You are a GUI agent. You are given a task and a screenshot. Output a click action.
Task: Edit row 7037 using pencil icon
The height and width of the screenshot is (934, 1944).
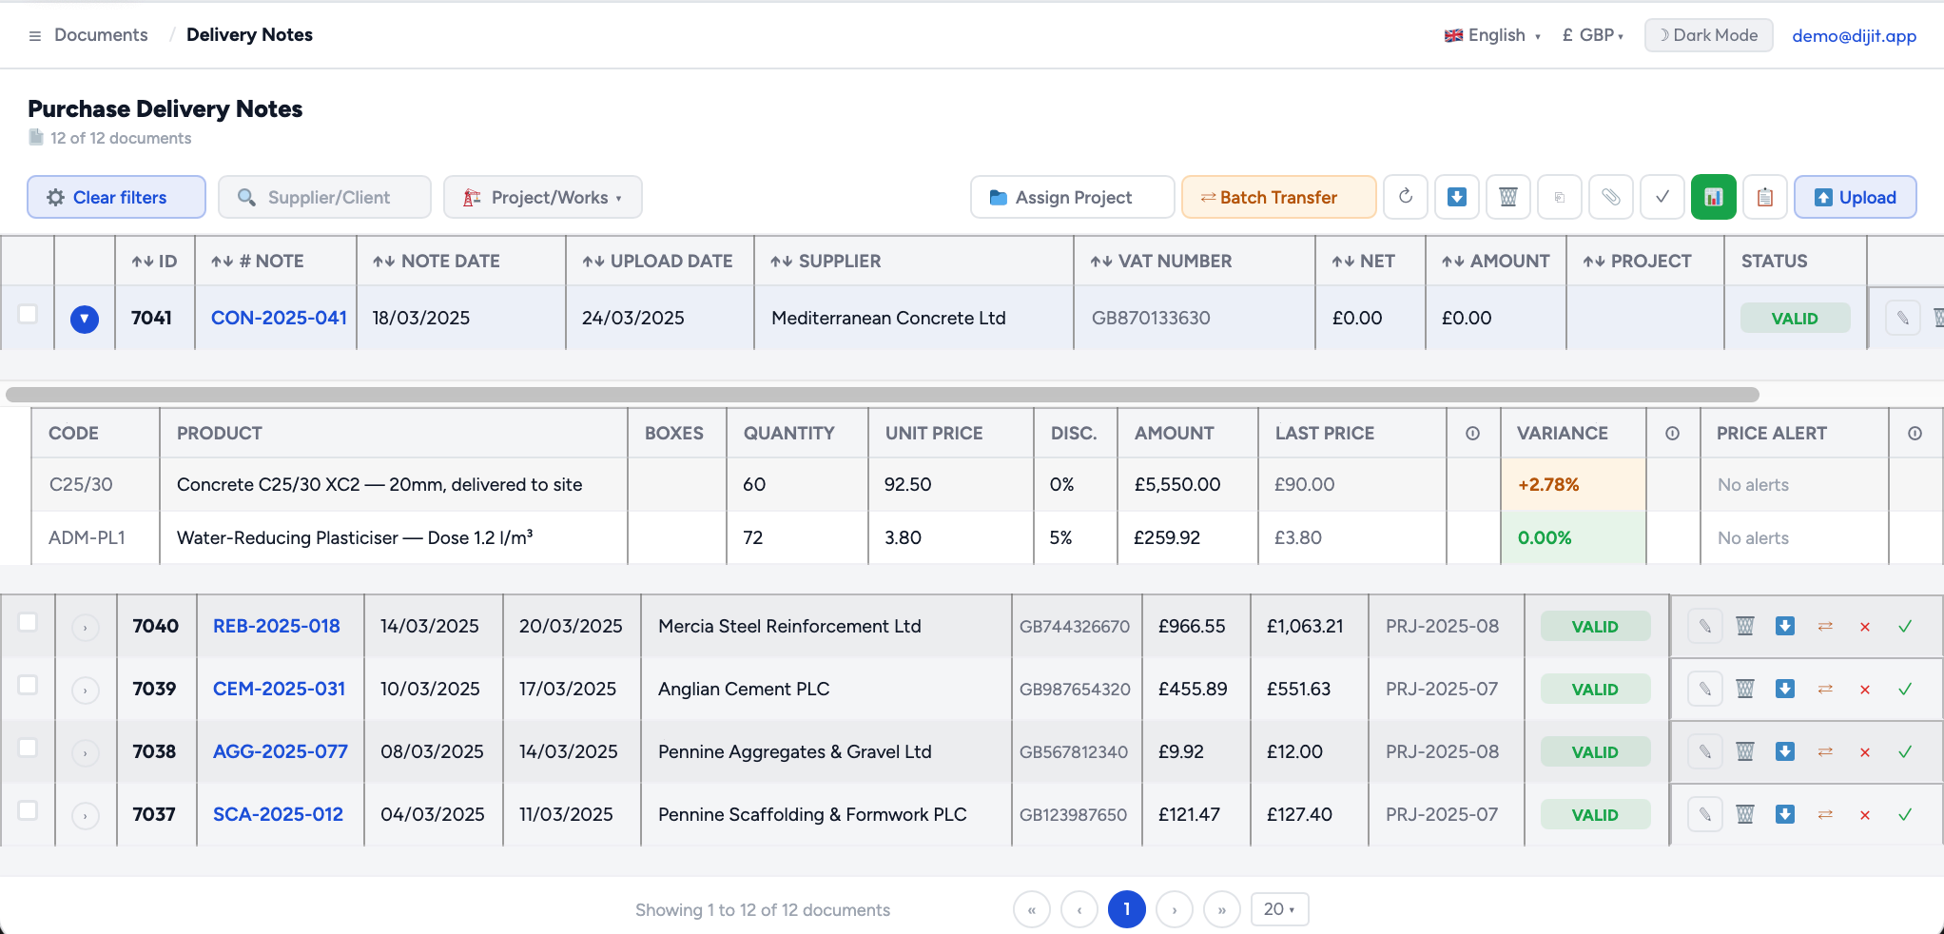coord(1705,814)
